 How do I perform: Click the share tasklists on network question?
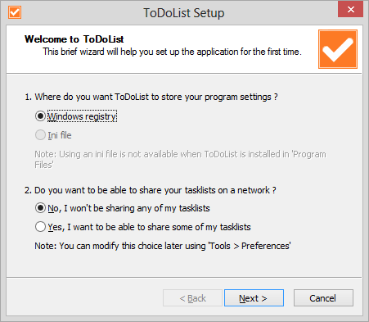pos(151,190)
